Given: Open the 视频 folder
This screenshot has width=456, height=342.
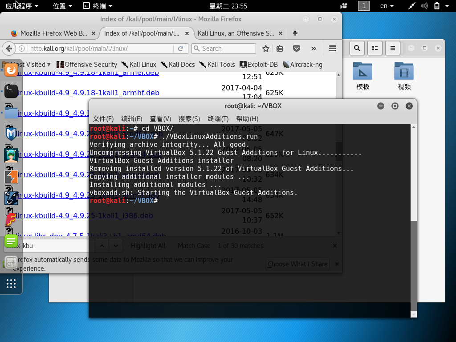Looking at the screenshot, I should point(404,76).
